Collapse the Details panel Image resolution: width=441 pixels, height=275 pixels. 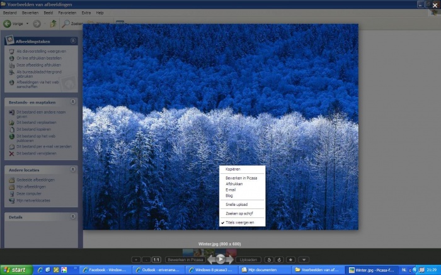click(x=73, y=217)
